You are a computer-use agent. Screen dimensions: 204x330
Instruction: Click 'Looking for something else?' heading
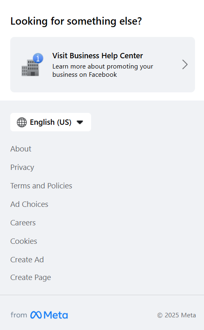click(76, 21)
